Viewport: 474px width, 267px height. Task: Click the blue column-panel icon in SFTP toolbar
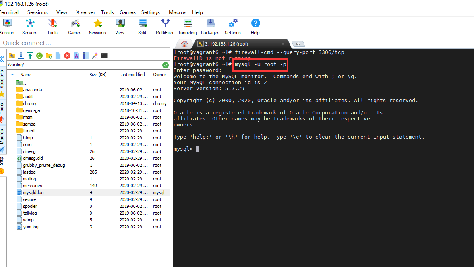point(86,56)
